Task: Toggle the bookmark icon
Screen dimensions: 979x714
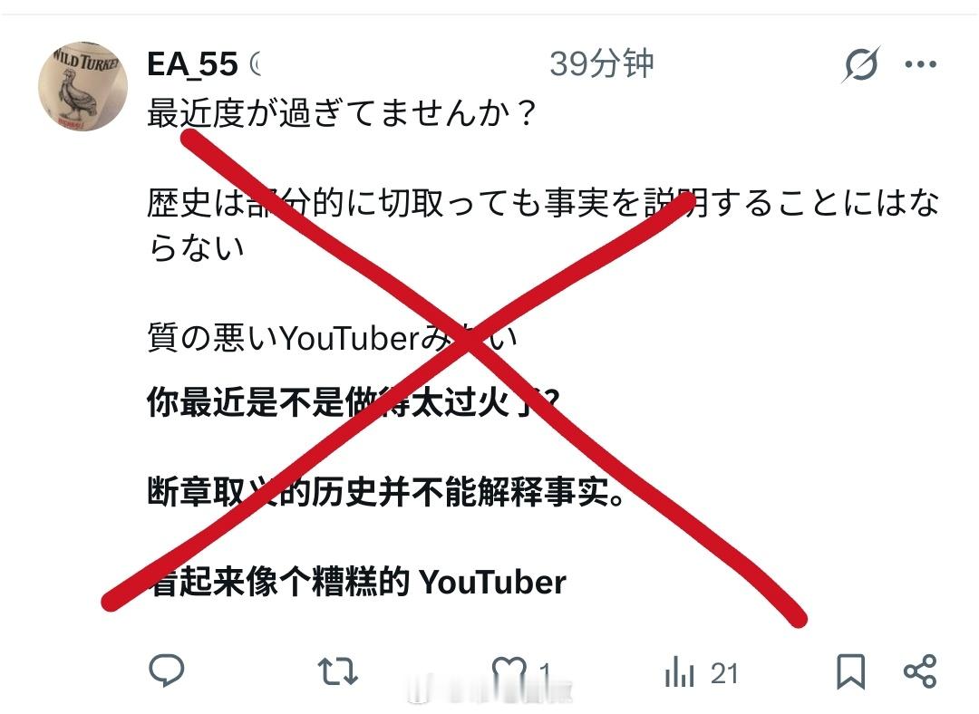Action: tap(850, 671)
